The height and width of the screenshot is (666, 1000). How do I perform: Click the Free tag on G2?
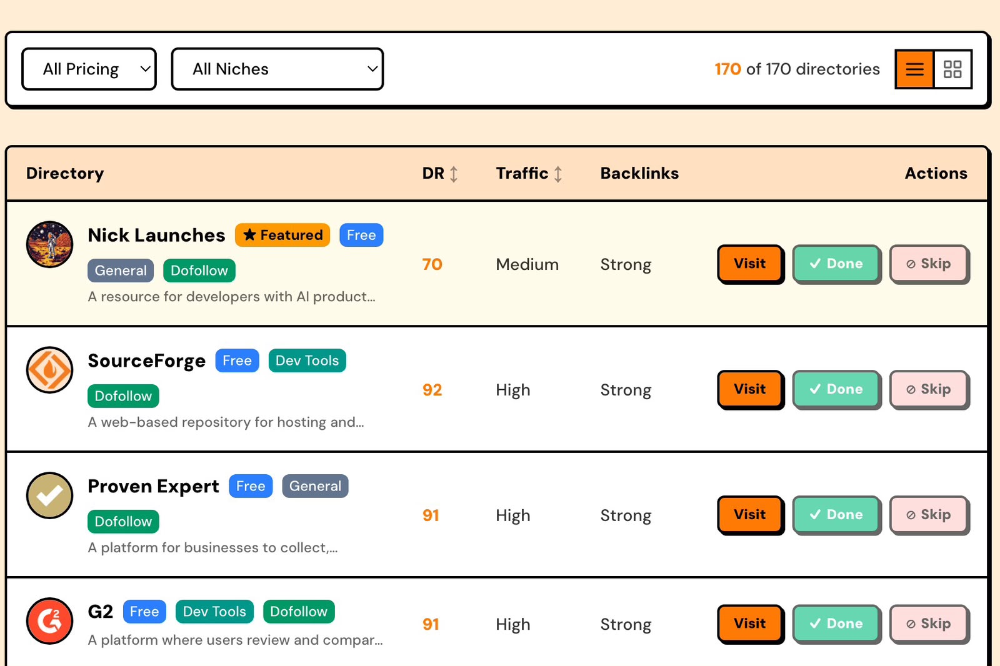(144, 612)
